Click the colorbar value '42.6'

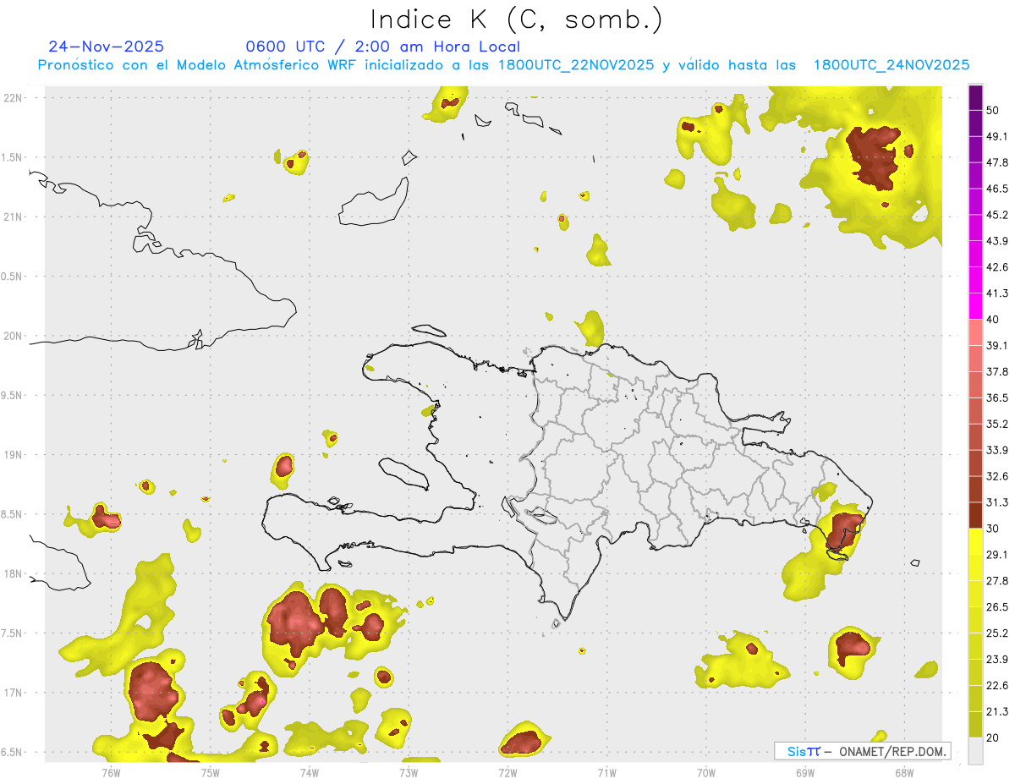point(997,267)
